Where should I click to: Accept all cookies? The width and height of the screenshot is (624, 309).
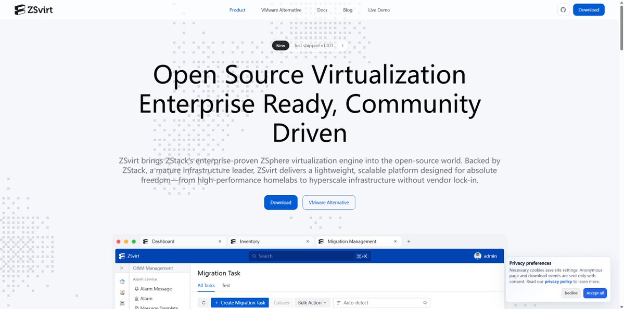(595, 293)
